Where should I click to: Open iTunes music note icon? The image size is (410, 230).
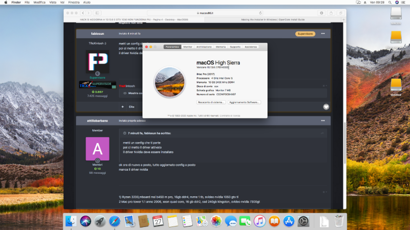260,221
